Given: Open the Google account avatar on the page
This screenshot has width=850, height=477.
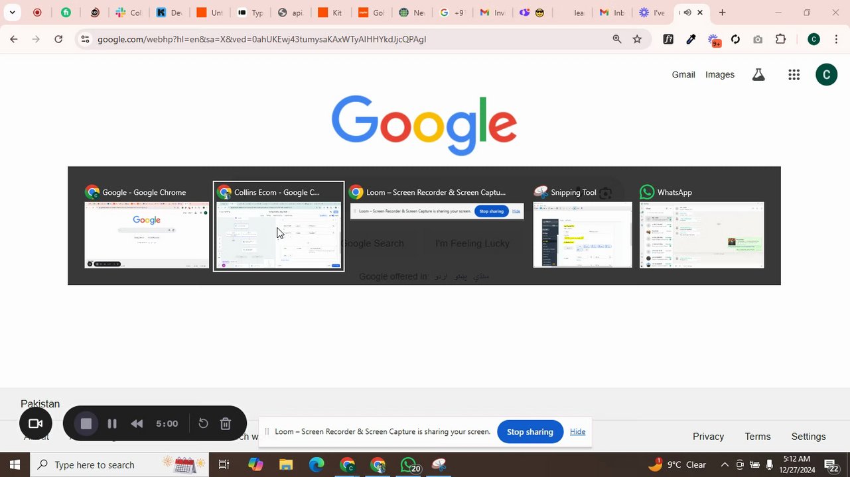Looking at the screenshot, I should tap(826, 75).
